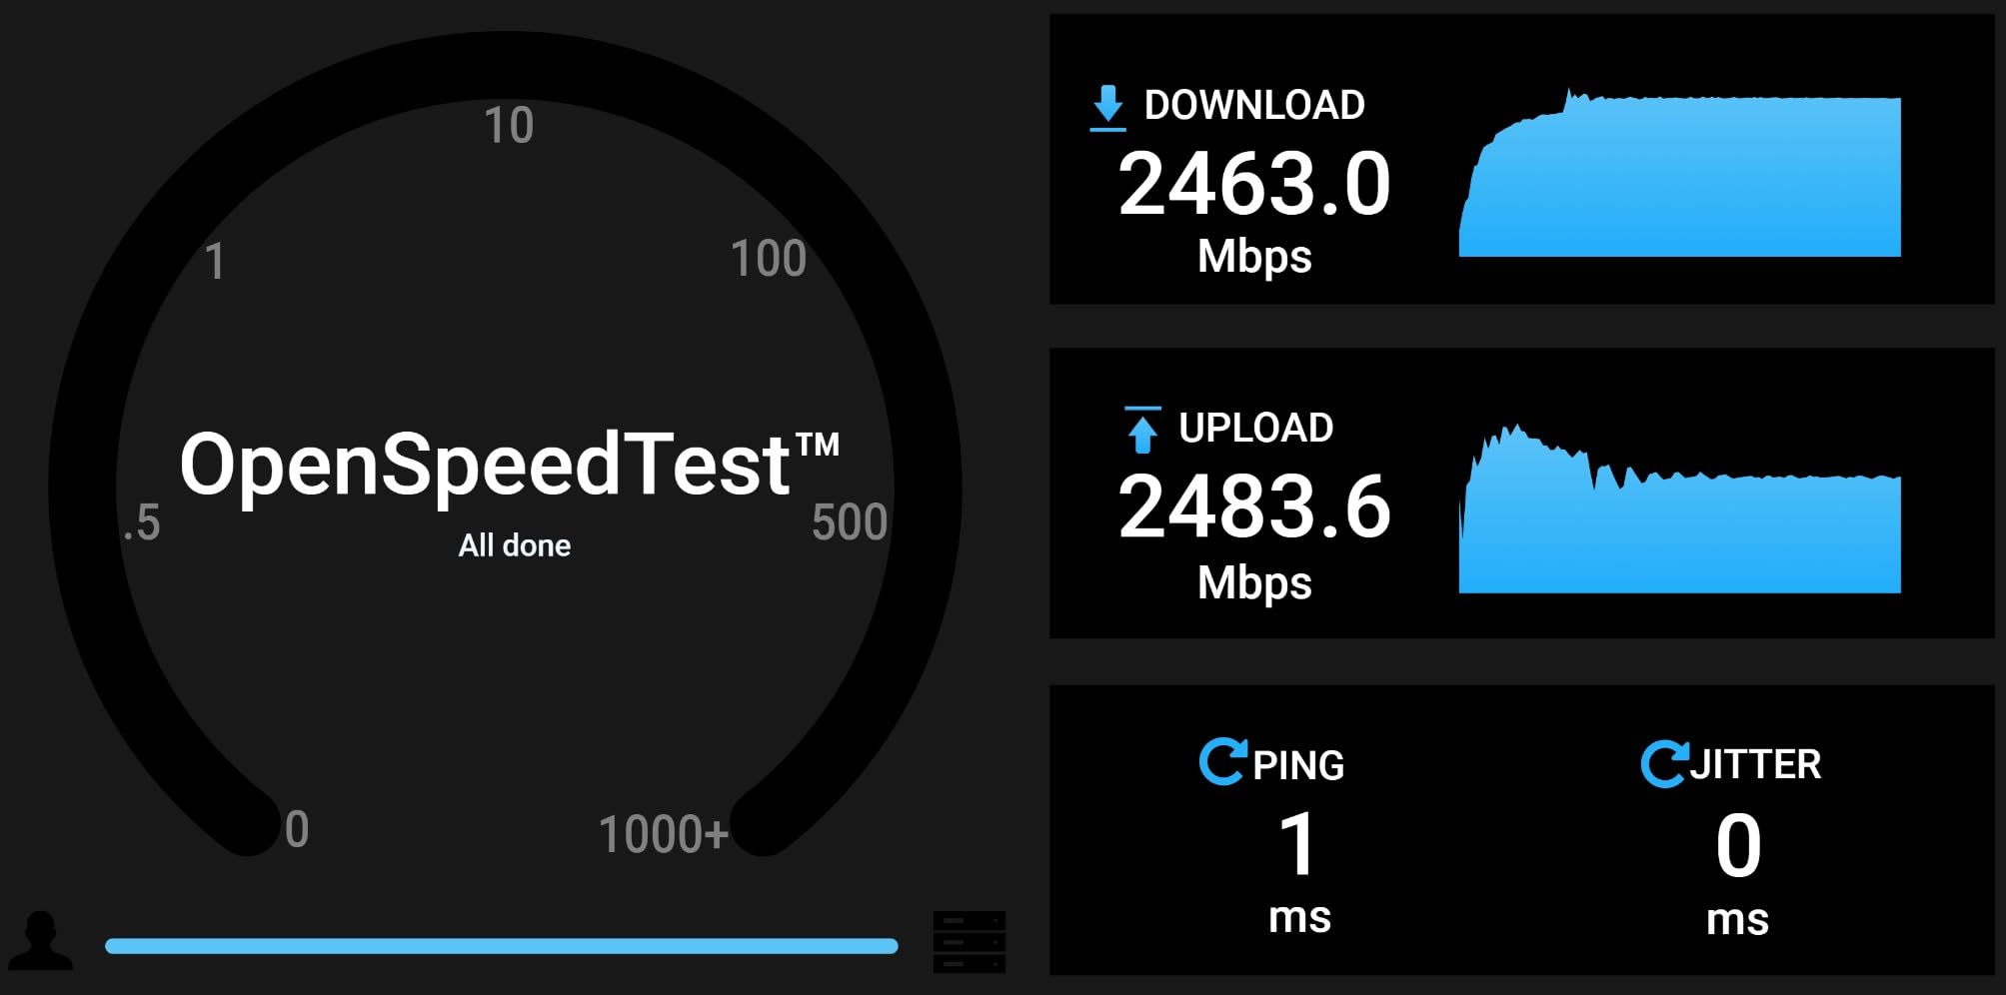Click the 1000+ mark on the gauge
Screen dimensions: 2006x995
click(664, 834)
